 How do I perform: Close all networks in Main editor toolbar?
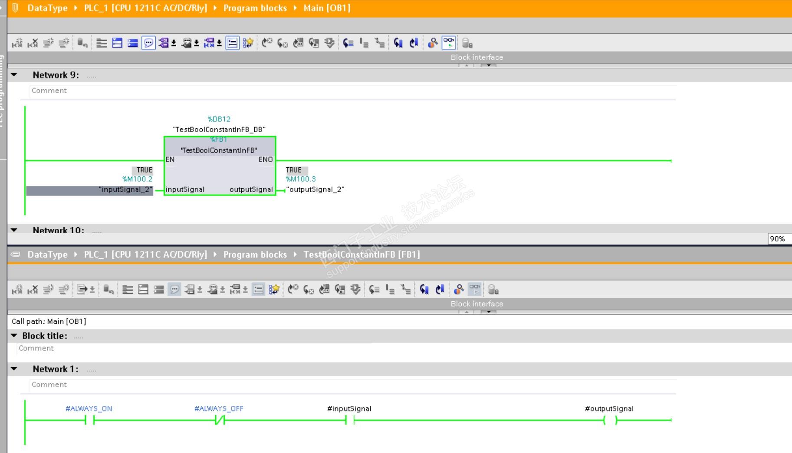click(x=133, y=43)
